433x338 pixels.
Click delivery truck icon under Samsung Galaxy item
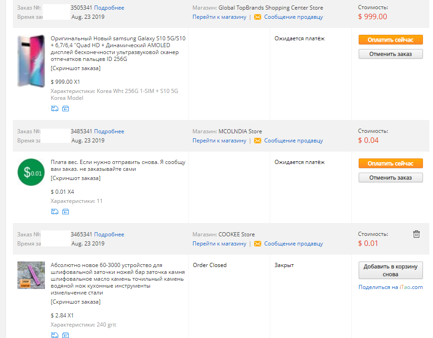(x=55, y=109)
